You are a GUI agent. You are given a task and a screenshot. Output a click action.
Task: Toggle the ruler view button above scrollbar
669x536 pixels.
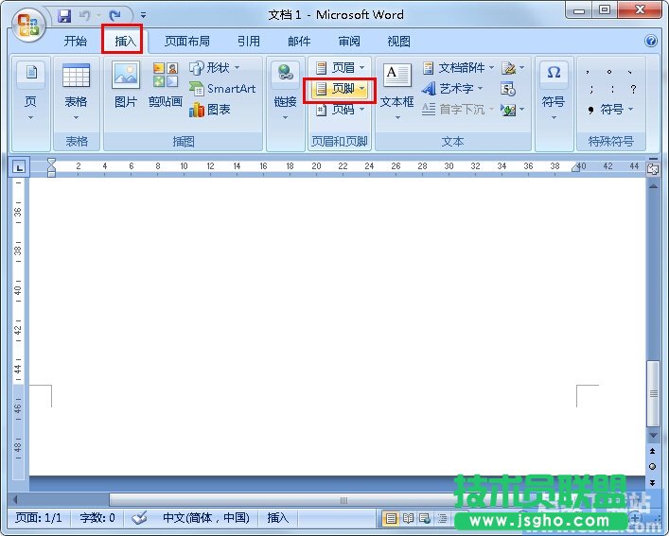653,168
